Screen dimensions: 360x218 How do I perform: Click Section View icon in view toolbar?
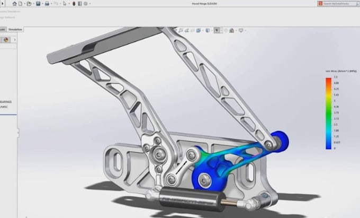193,30
